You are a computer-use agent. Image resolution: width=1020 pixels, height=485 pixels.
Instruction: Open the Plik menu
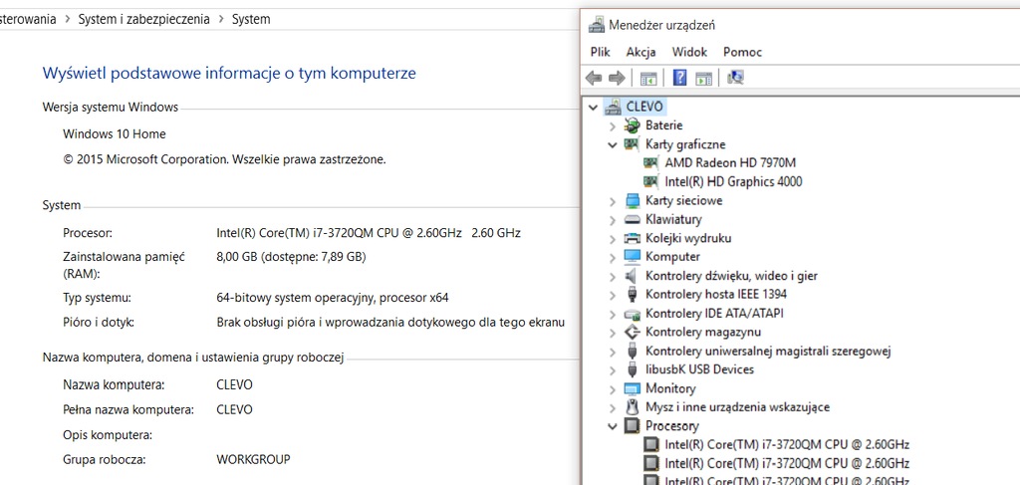601,52
